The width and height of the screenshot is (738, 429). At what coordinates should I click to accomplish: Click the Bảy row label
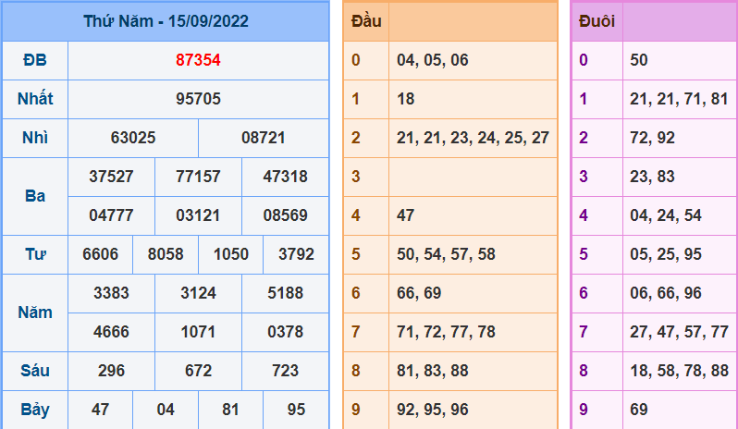click(35, 410)
